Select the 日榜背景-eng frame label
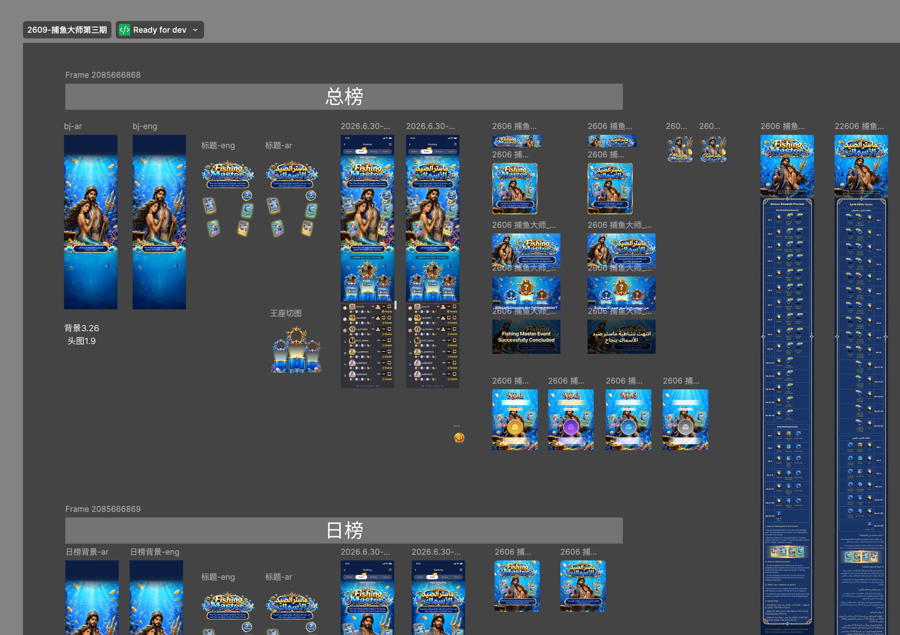The height and width of the screenshot is (635, 900). coord(154,552)
